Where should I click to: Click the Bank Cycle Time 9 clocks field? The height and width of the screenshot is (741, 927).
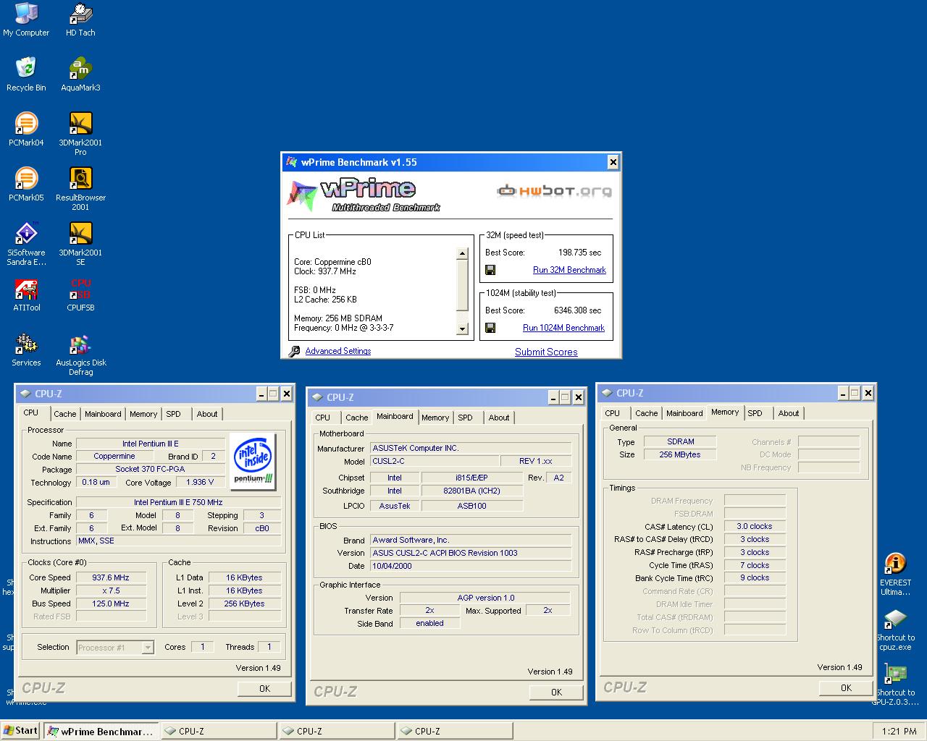pyautogui.click(x=755, y=578)
